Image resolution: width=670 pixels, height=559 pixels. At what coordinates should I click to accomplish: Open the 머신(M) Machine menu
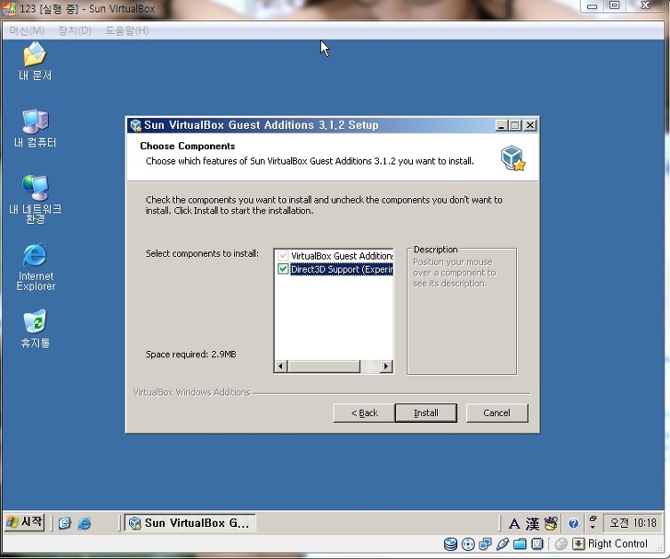click(x=27, y=31)
